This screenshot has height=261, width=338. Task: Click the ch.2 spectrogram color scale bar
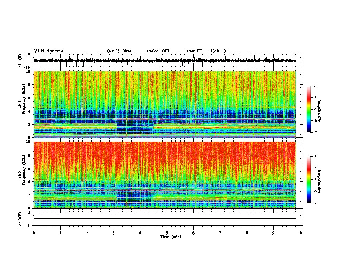click(x=309, y=180)
